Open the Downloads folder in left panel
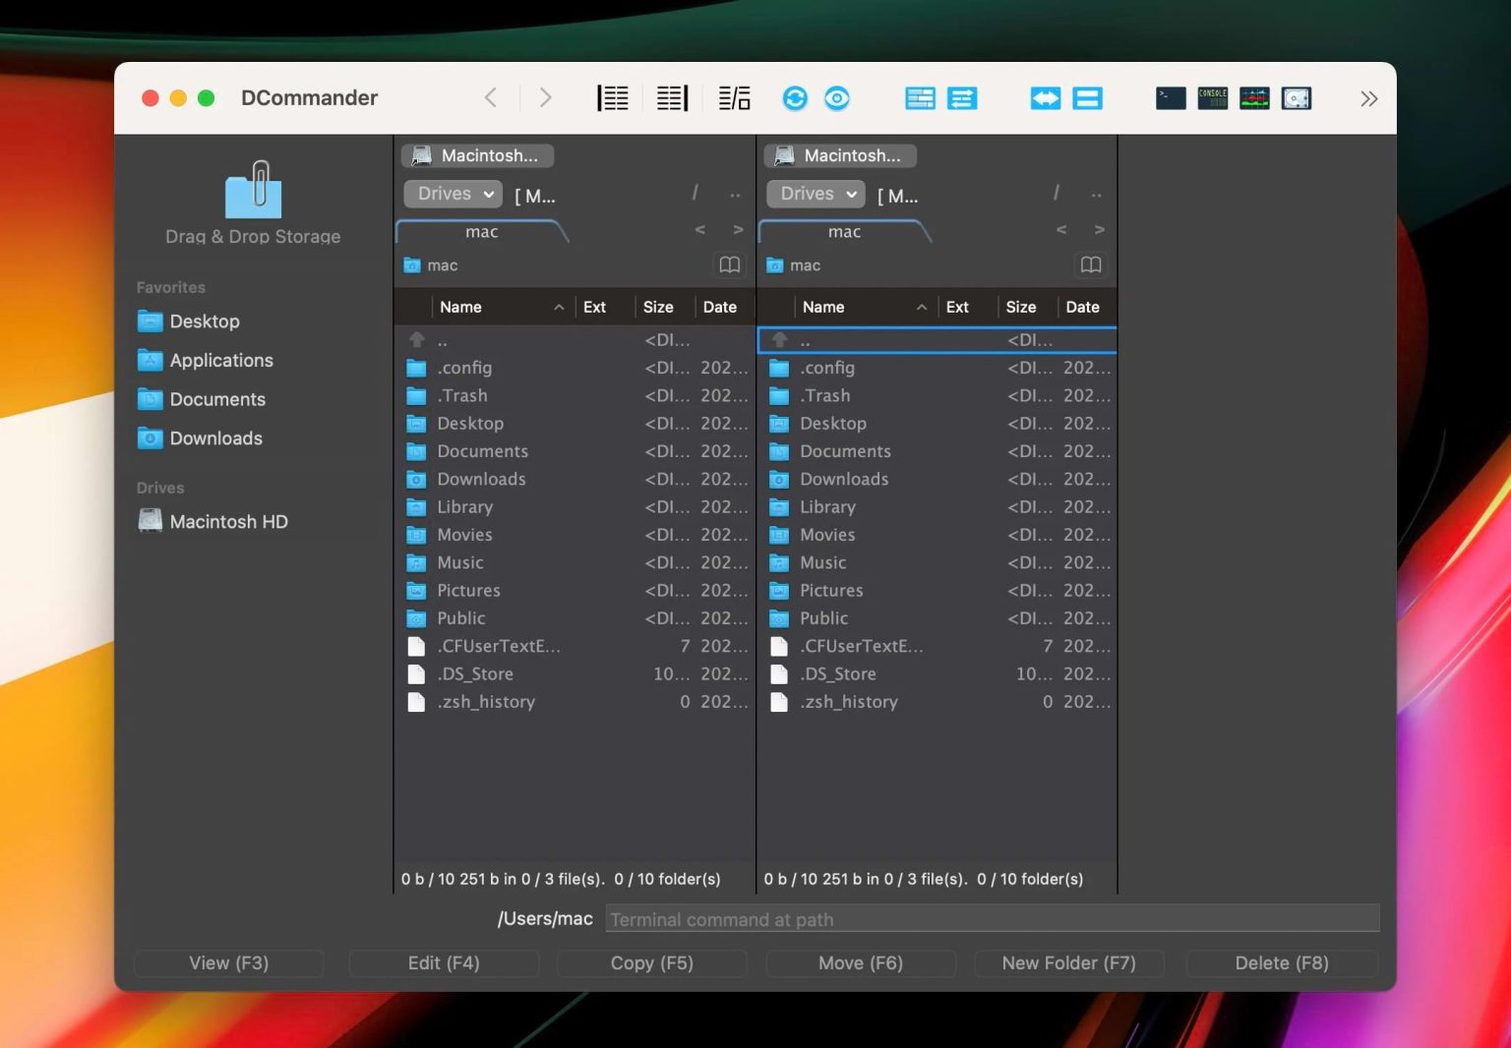This screenshot has width=1511, height=1048. [481, 479]
